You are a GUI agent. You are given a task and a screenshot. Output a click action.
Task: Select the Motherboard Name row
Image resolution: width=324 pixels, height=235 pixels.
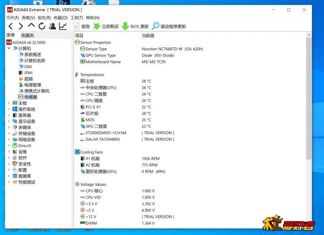189,62
